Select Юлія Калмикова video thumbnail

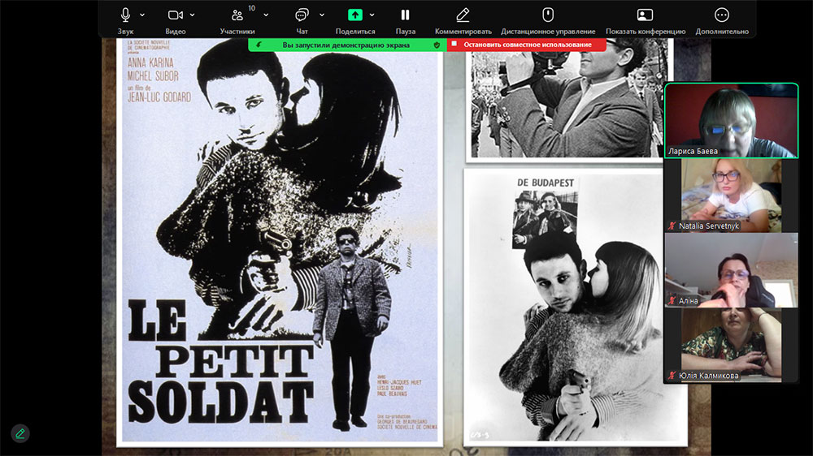pos(731,345)
